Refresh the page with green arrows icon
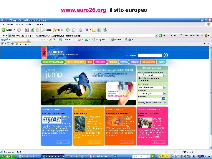 click(32, 30)
